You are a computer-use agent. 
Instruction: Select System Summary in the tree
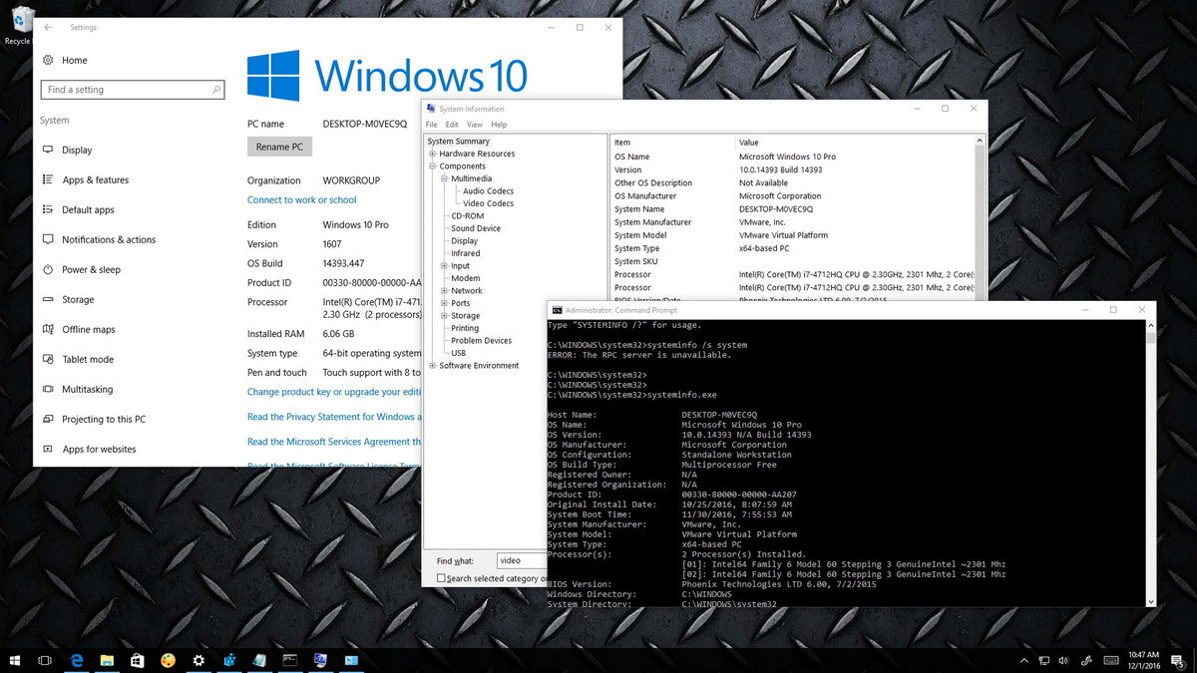[x=459, y=142]
